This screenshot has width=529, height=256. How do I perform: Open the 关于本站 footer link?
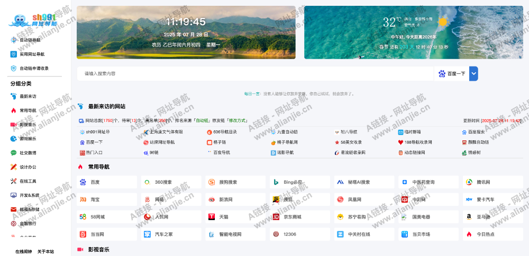pyautogui.click(x=45, y=251)
